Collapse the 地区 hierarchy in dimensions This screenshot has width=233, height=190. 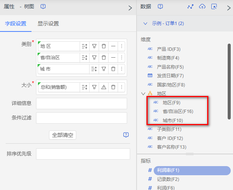click(x=143, y=94)
